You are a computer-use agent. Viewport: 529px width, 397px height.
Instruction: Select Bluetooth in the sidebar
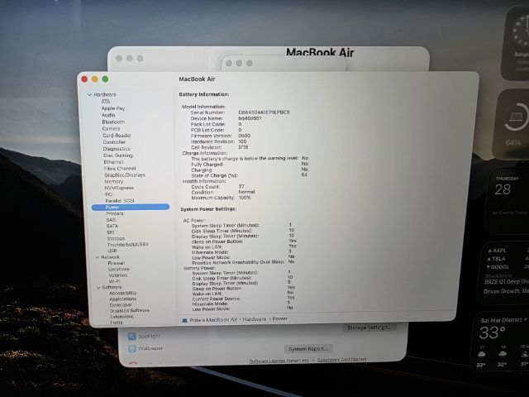point(113,122)
